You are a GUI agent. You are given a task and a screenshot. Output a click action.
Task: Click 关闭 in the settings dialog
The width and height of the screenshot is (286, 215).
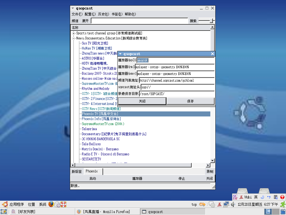coord(142,101)
